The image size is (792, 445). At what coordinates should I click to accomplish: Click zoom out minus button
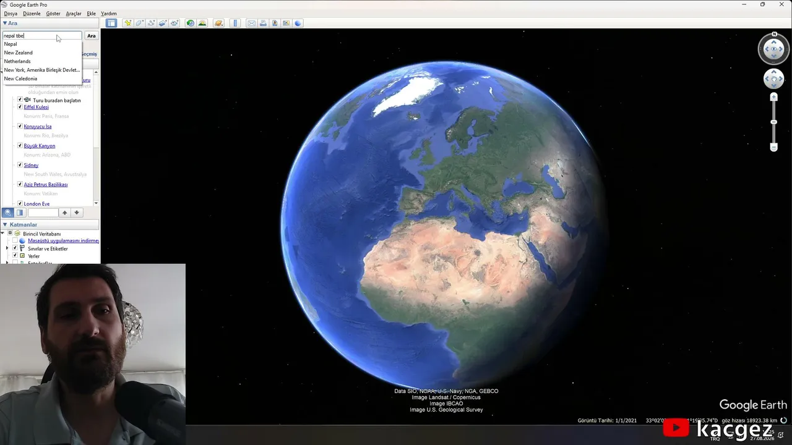click(773, 147)
